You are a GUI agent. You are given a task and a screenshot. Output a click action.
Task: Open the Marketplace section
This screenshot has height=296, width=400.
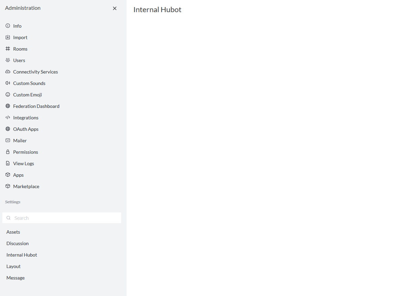tap(26, 186)
